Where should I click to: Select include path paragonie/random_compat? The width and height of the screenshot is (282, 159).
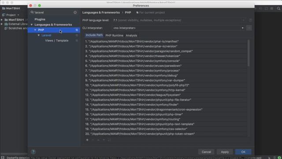[x=166, y=51]
